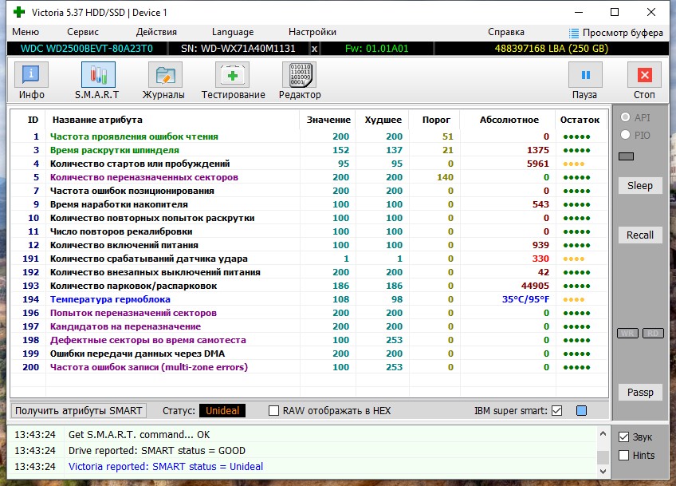Click the WR indicator button
This screenshot has height=486, width=676.
[627, 334]
